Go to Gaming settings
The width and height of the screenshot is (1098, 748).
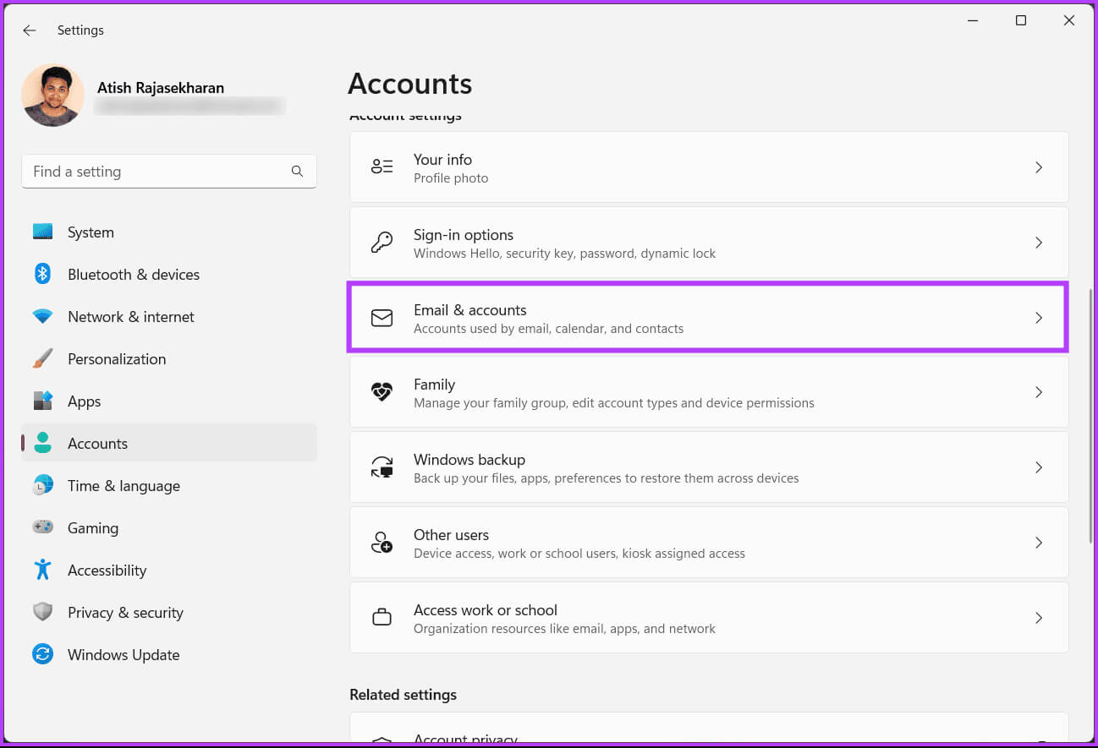point(169,527)
